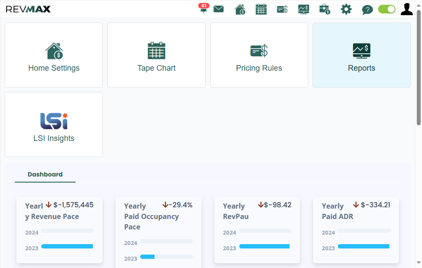422x268 pixels.
Task: Click the scrollbar down arrow
Action: [419, 262]
